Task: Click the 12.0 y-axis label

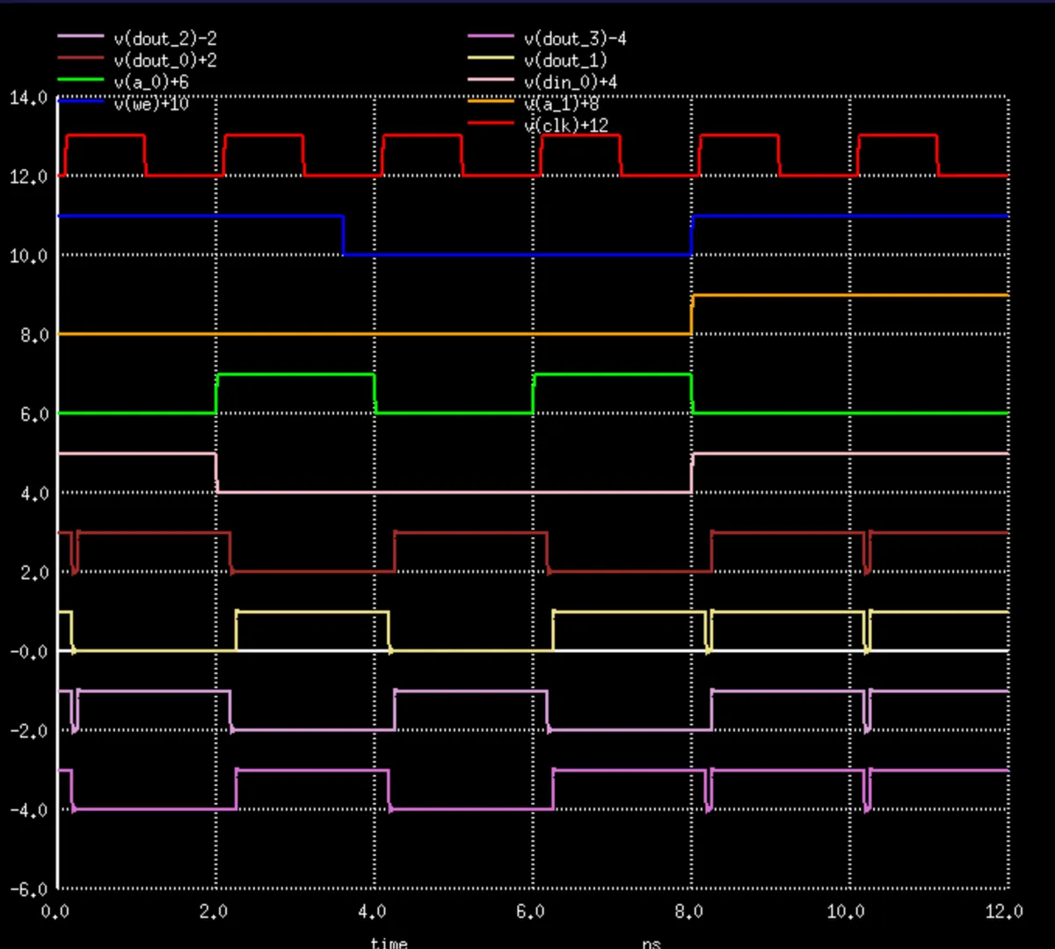Action: click(x=28, y=177)
